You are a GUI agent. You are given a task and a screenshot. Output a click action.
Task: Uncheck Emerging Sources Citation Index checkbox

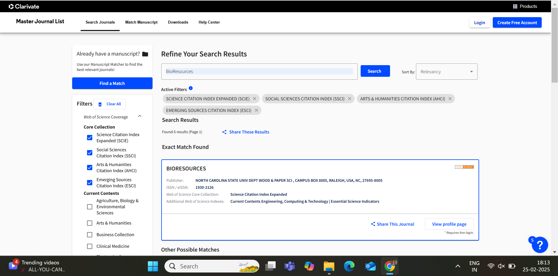[x=90, y=183]
